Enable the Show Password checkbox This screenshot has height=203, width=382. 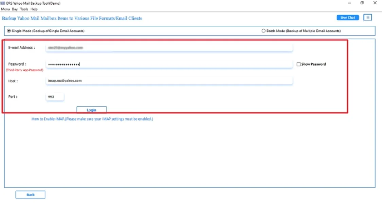coord(298,64)
